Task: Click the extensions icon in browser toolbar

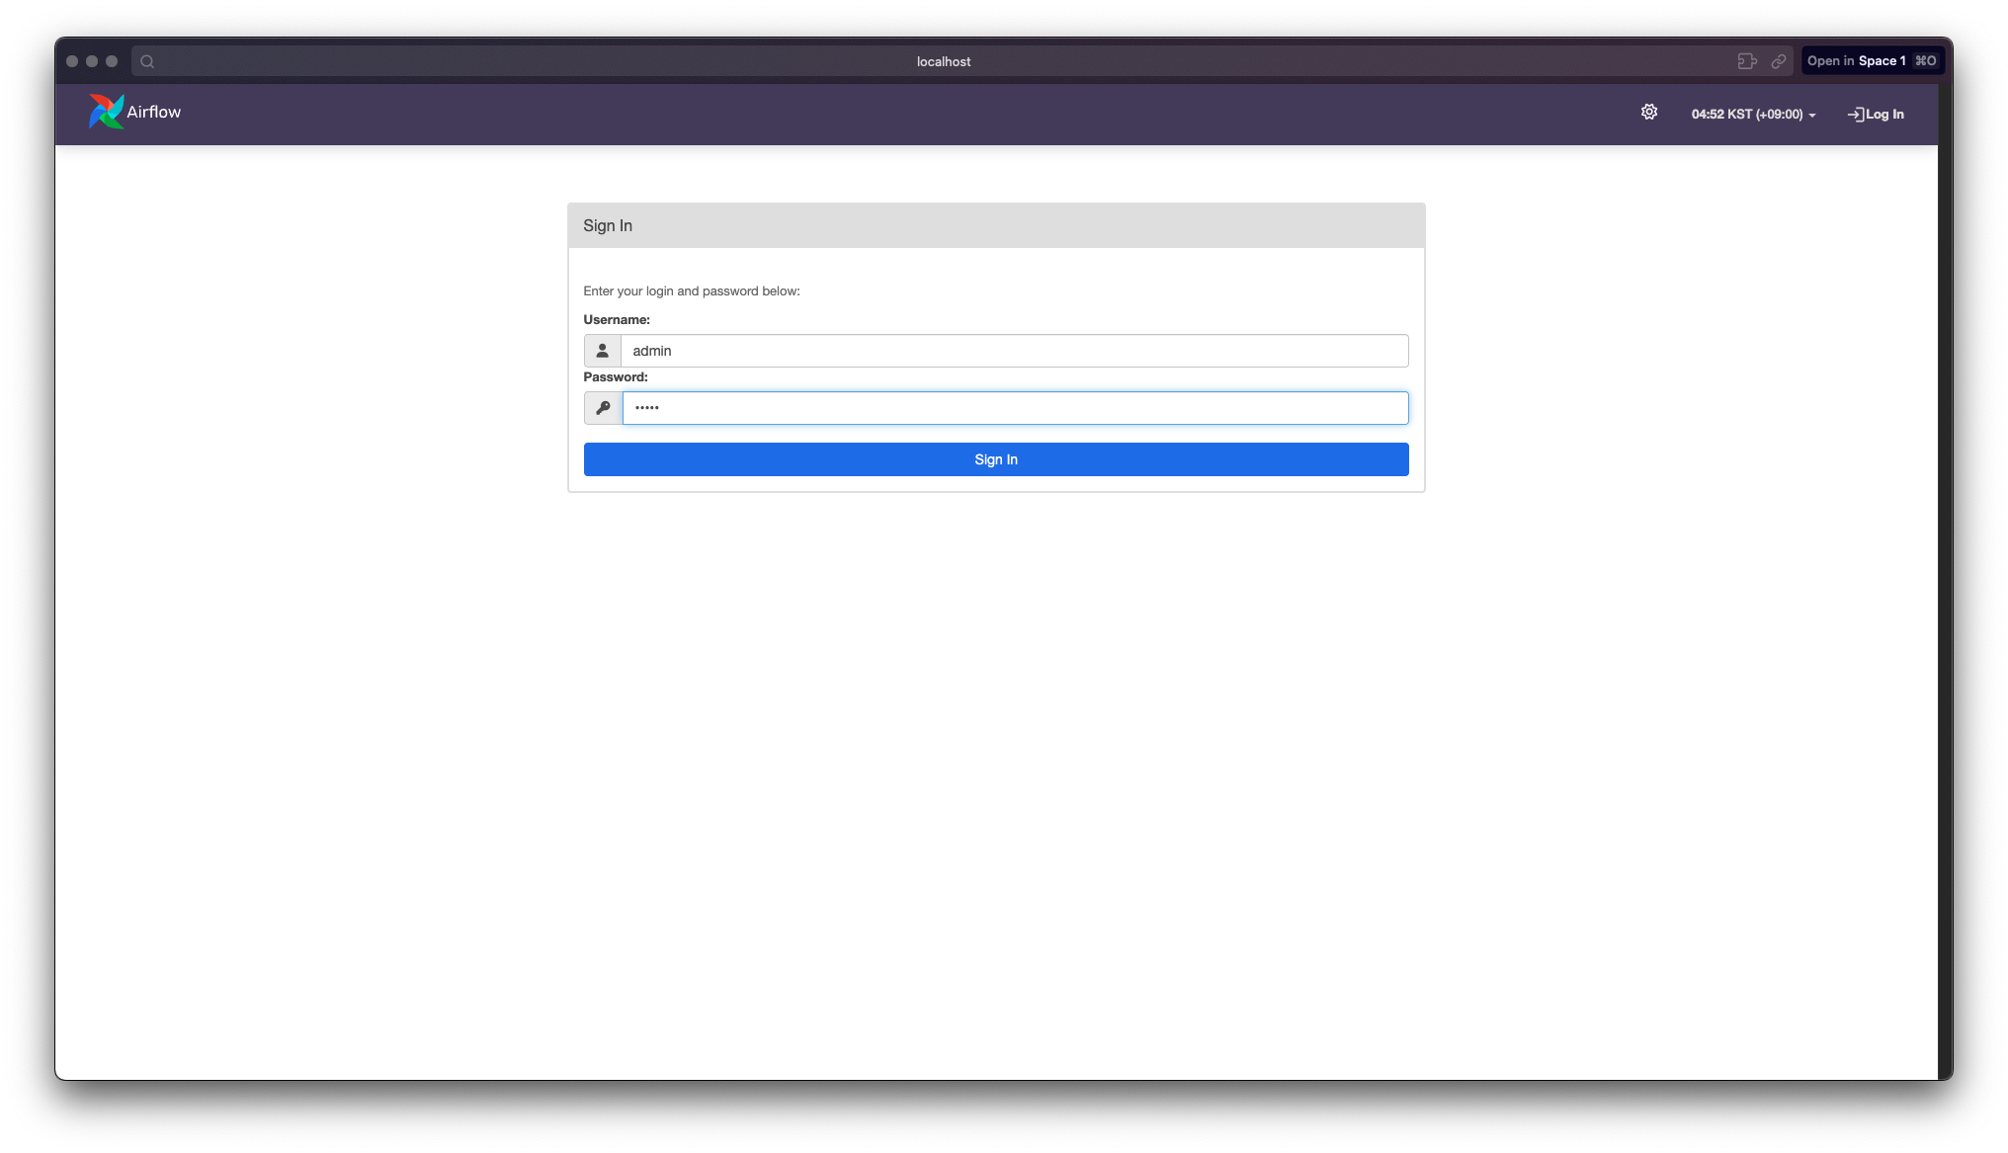Action: [1747, 61]
